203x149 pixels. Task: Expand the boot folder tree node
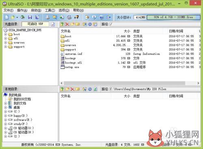[6, 34]
